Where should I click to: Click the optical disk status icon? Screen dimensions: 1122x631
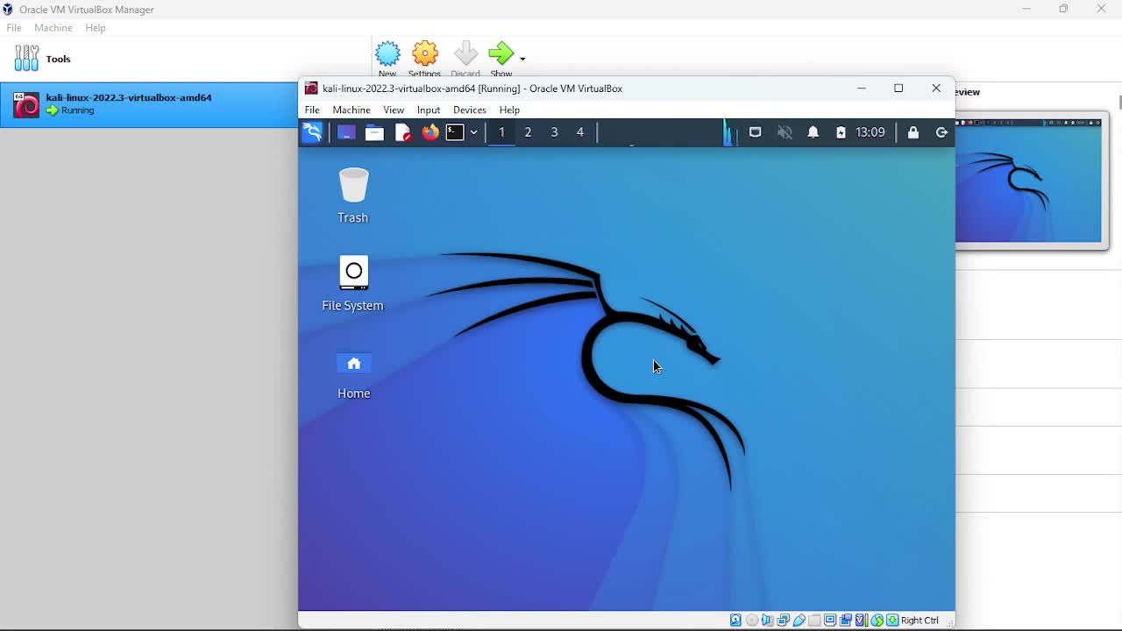coord(752,620)
